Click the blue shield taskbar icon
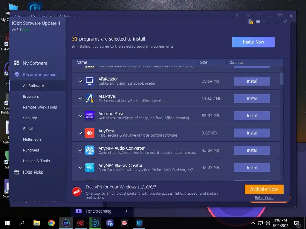The height and width of the screenshot is (229, 306). [x=139, y=223]
